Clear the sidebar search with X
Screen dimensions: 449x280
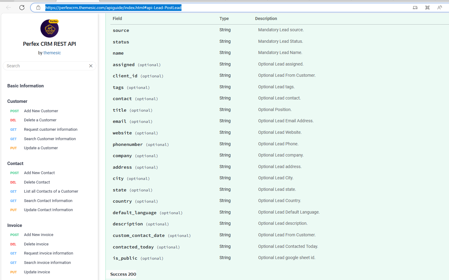click(x=91, y=66)
